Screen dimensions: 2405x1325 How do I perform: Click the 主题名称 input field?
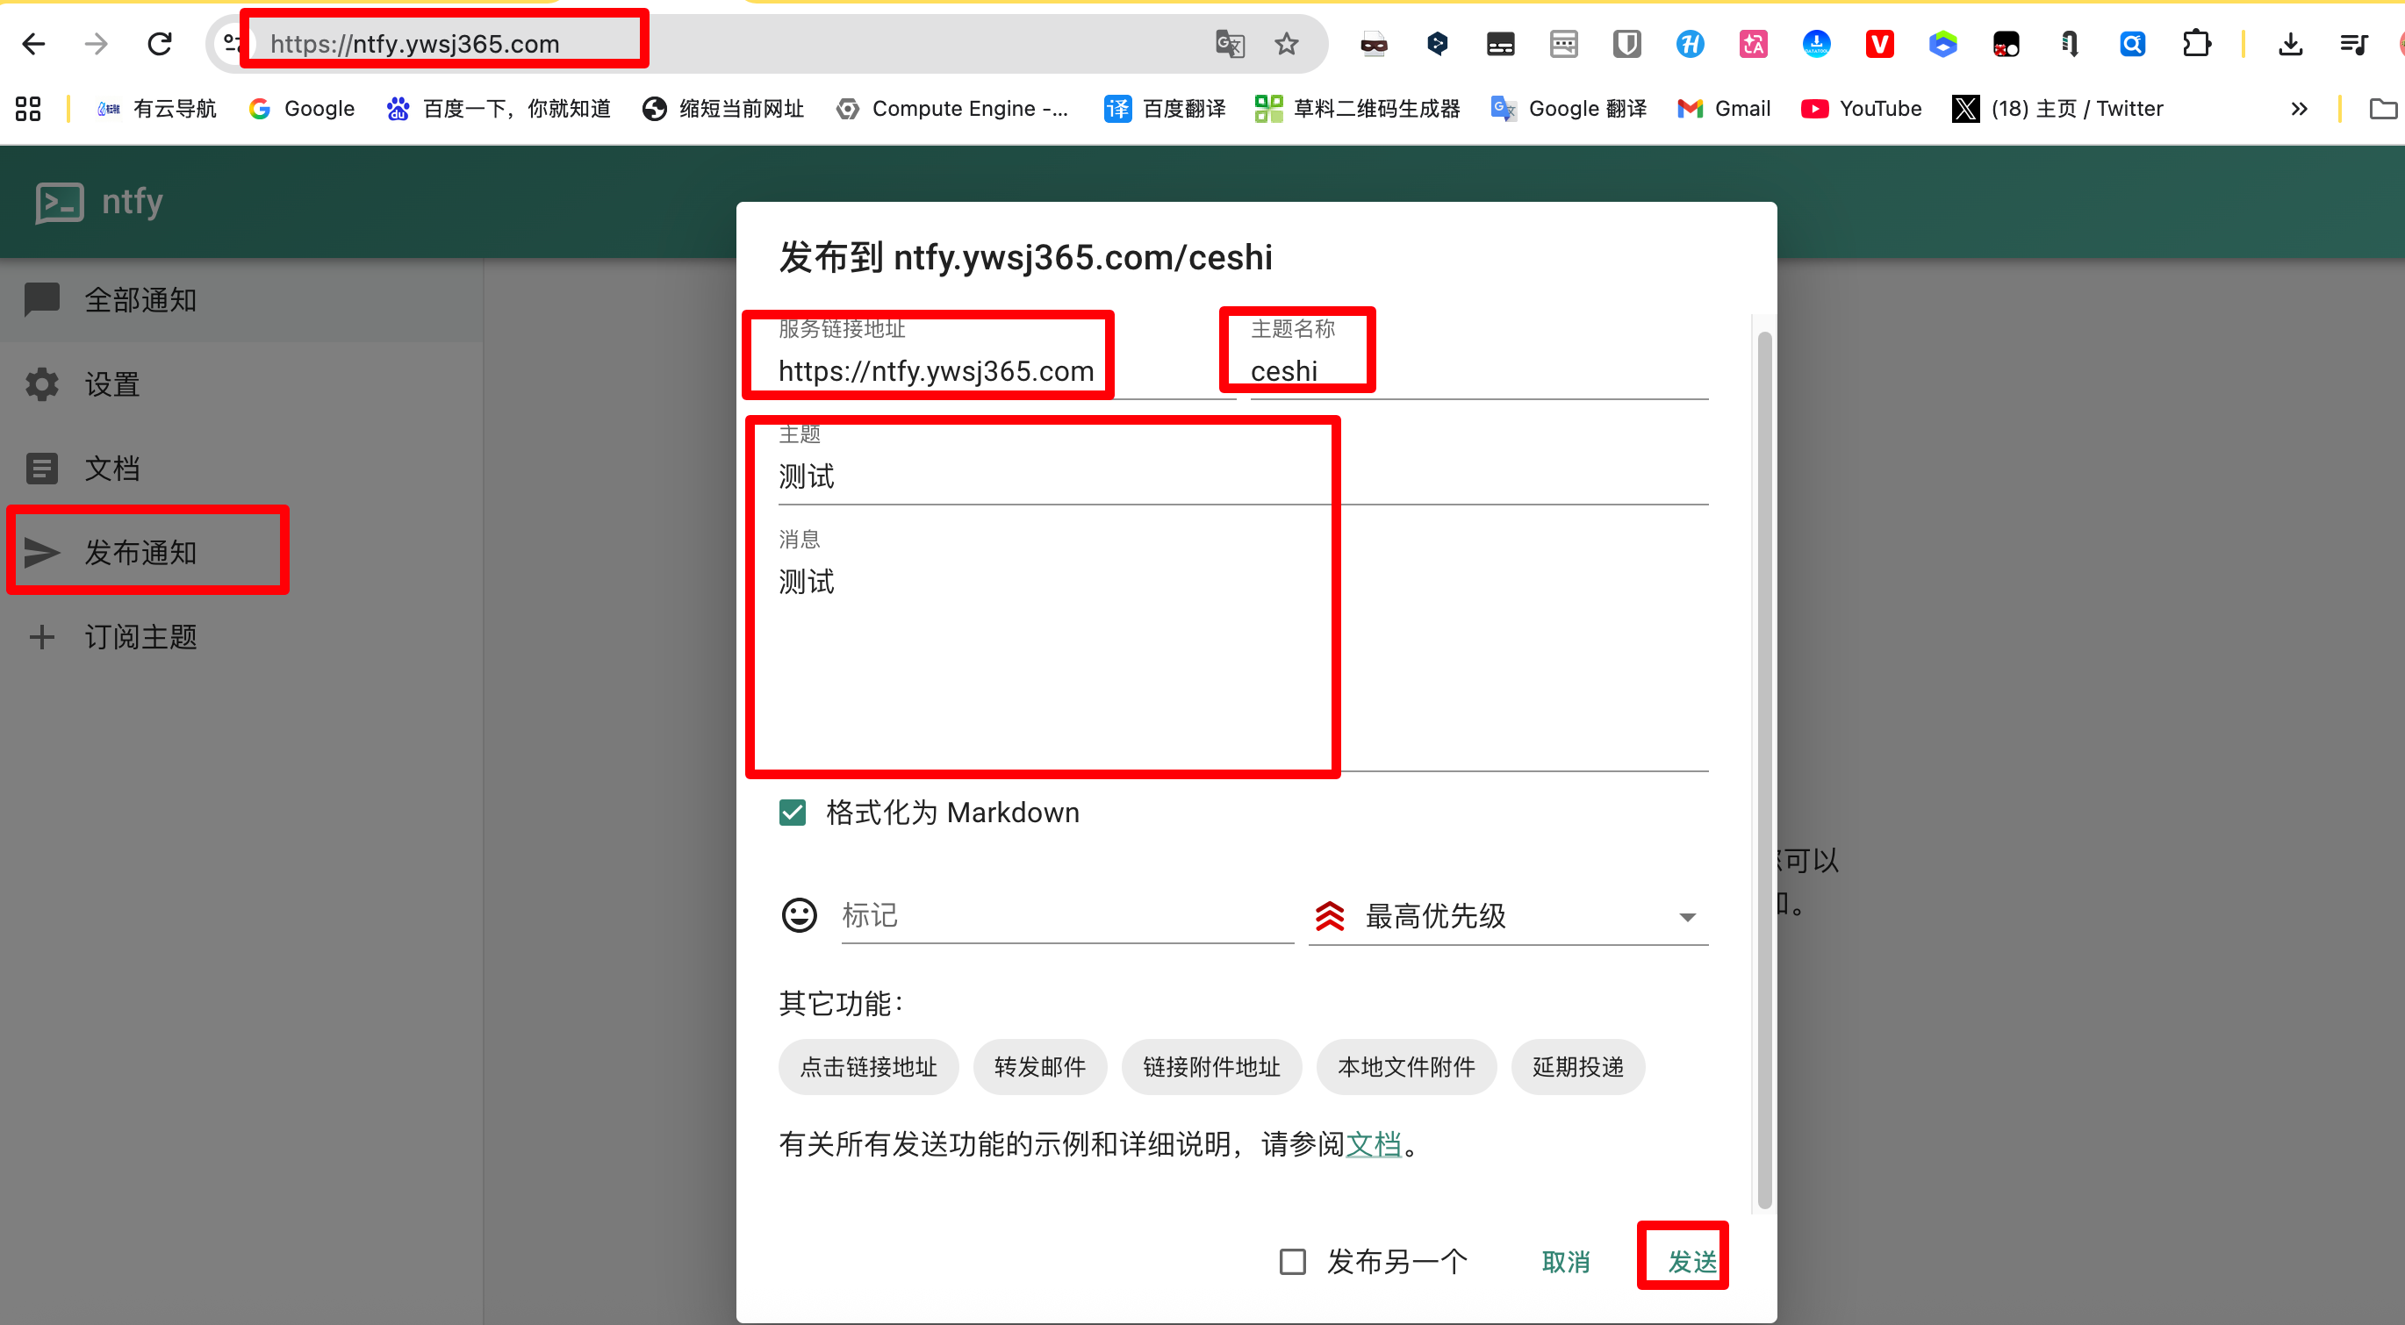coord(1479,370)
